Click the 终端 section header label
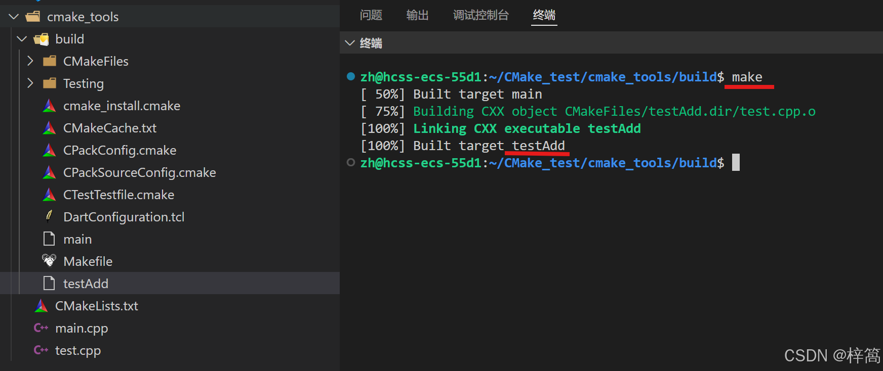This screenshot has height=371, width=883. click(371, 43)
